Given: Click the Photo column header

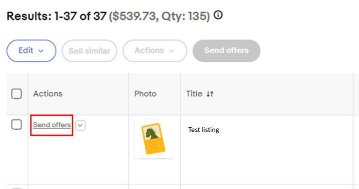Looking at the screenshot, I should [145, 94].
